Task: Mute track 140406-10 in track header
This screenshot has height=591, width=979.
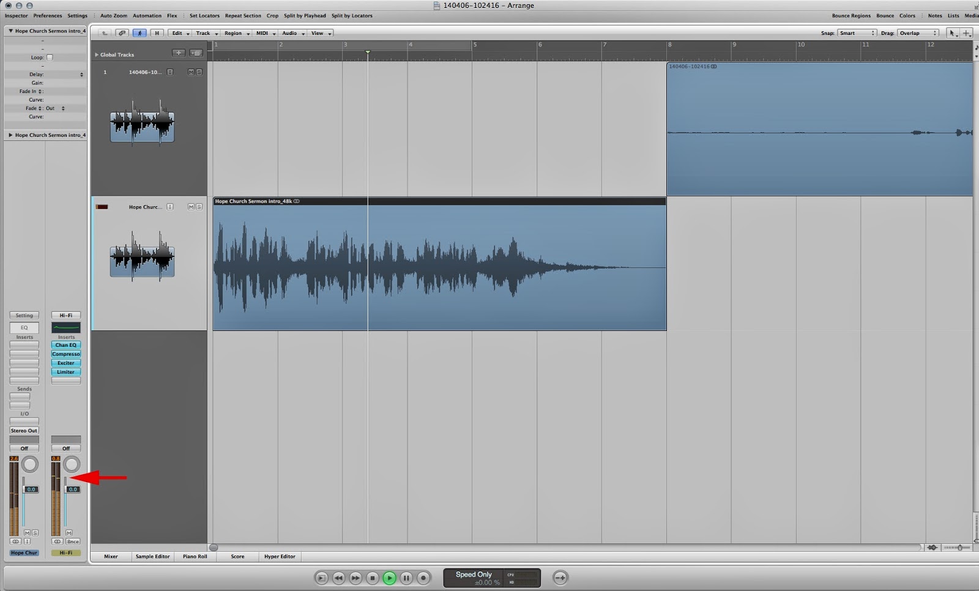Action: 191,72
